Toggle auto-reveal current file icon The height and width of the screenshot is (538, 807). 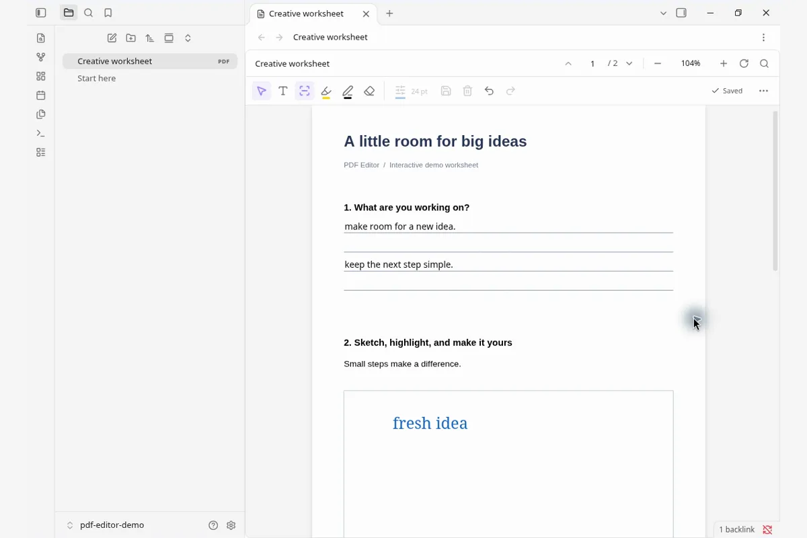169,38
